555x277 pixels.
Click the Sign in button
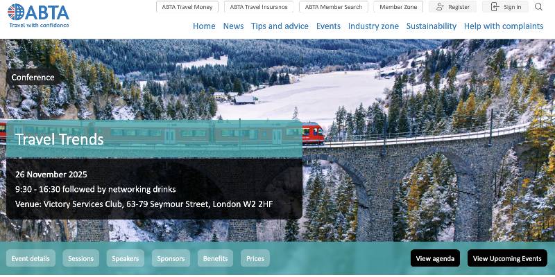(x=506, y=7)
